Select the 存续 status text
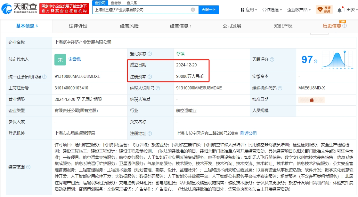 (180, 54)
